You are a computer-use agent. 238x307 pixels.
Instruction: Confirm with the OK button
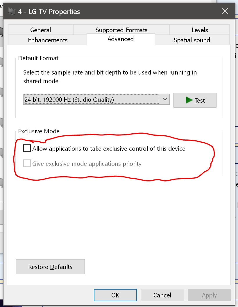[115, 295]
